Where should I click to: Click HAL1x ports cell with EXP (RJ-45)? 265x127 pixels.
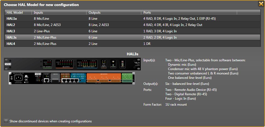click(180, 19)
